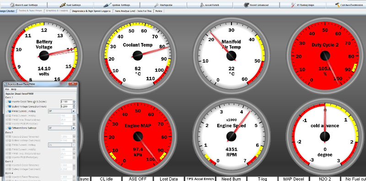This screenshot has height=181, width=366.
Task: Click the Coolant Temp gauge
Action: tap(138, 55)
